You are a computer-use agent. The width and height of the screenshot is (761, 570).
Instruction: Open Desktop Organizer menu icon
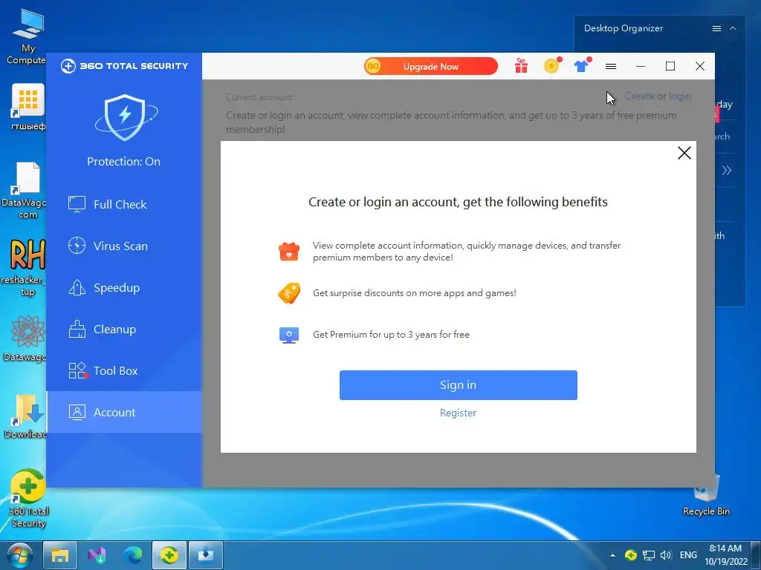point(716,29)
